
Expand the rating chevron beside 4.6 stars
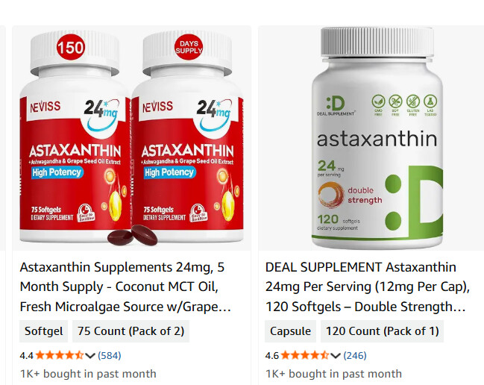click(336, 356)
